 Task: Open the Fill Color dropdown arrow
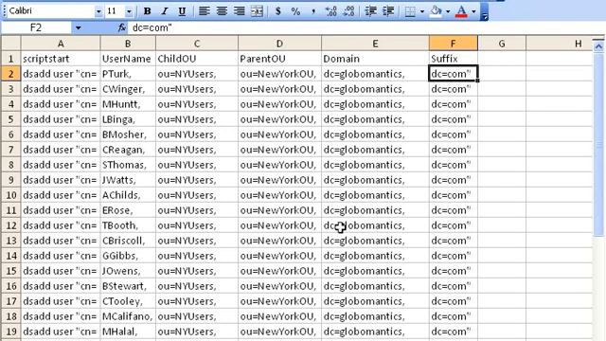click(x=448, y=11)
